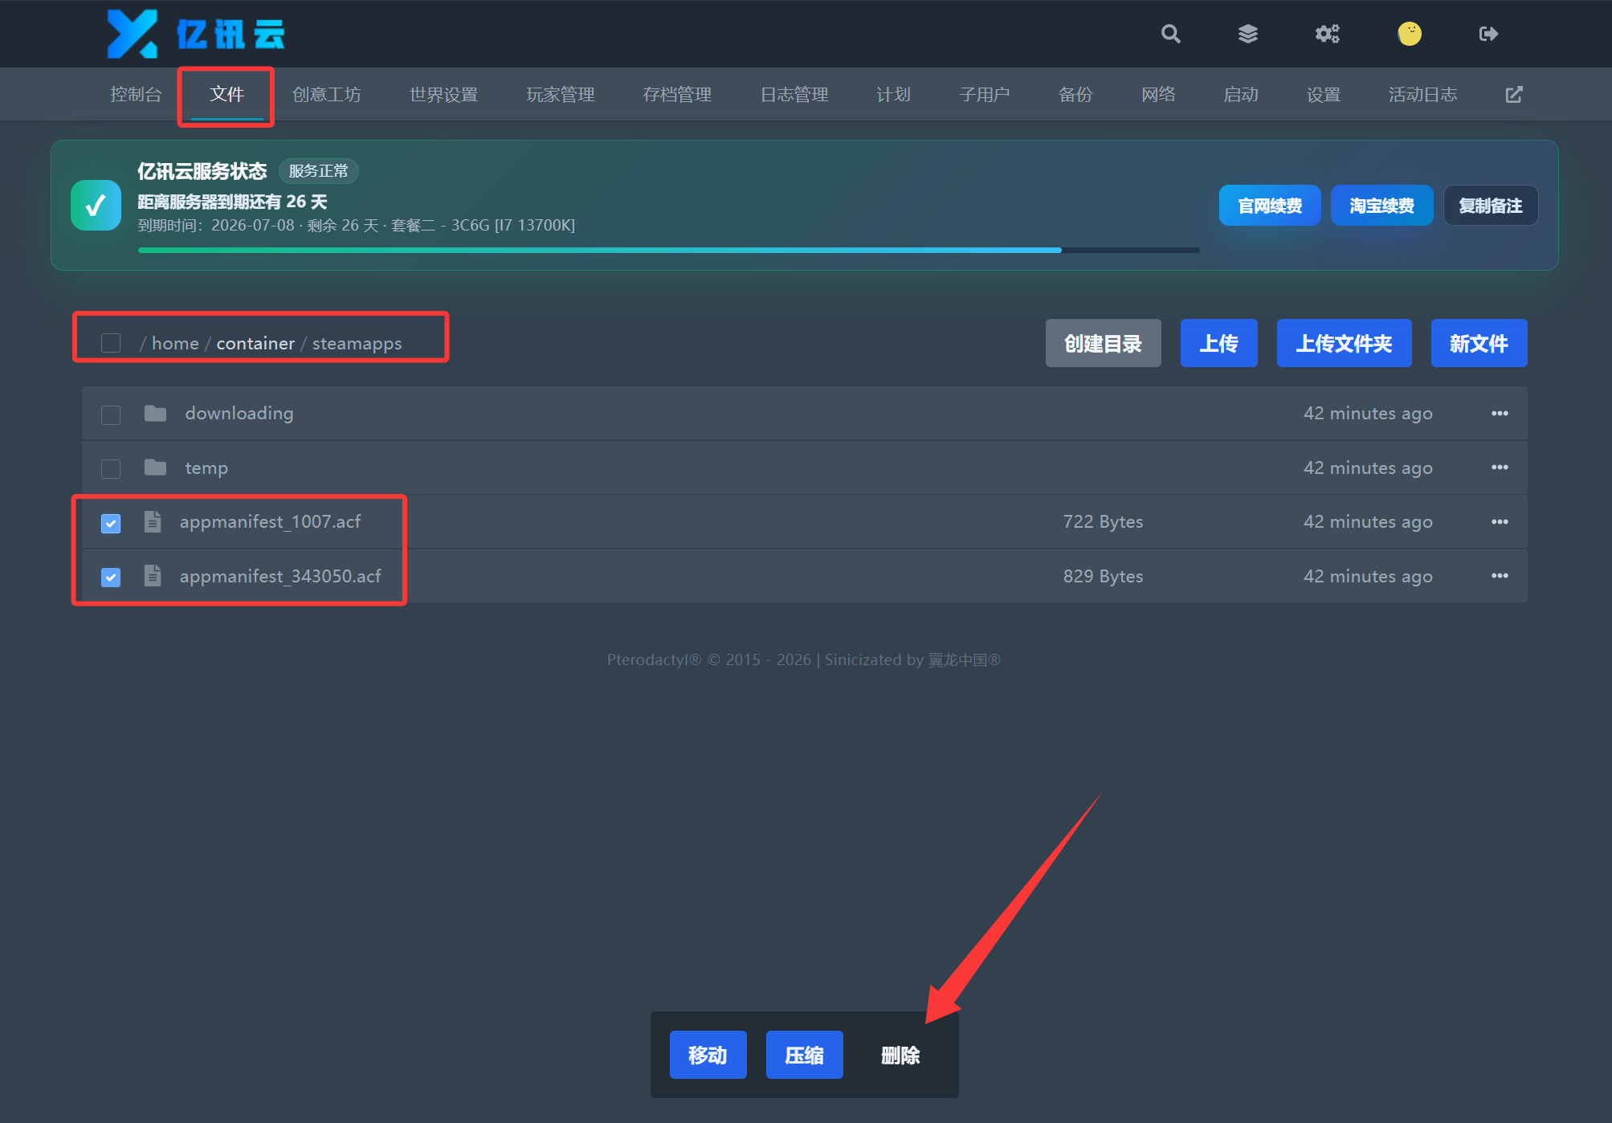1612x1123 pixels.
Task: Click the appmanifest_343050.acf file icon
Action: 153,576
